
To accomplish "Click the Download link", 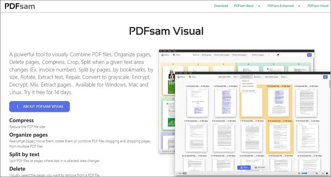I will pos(221,6).
